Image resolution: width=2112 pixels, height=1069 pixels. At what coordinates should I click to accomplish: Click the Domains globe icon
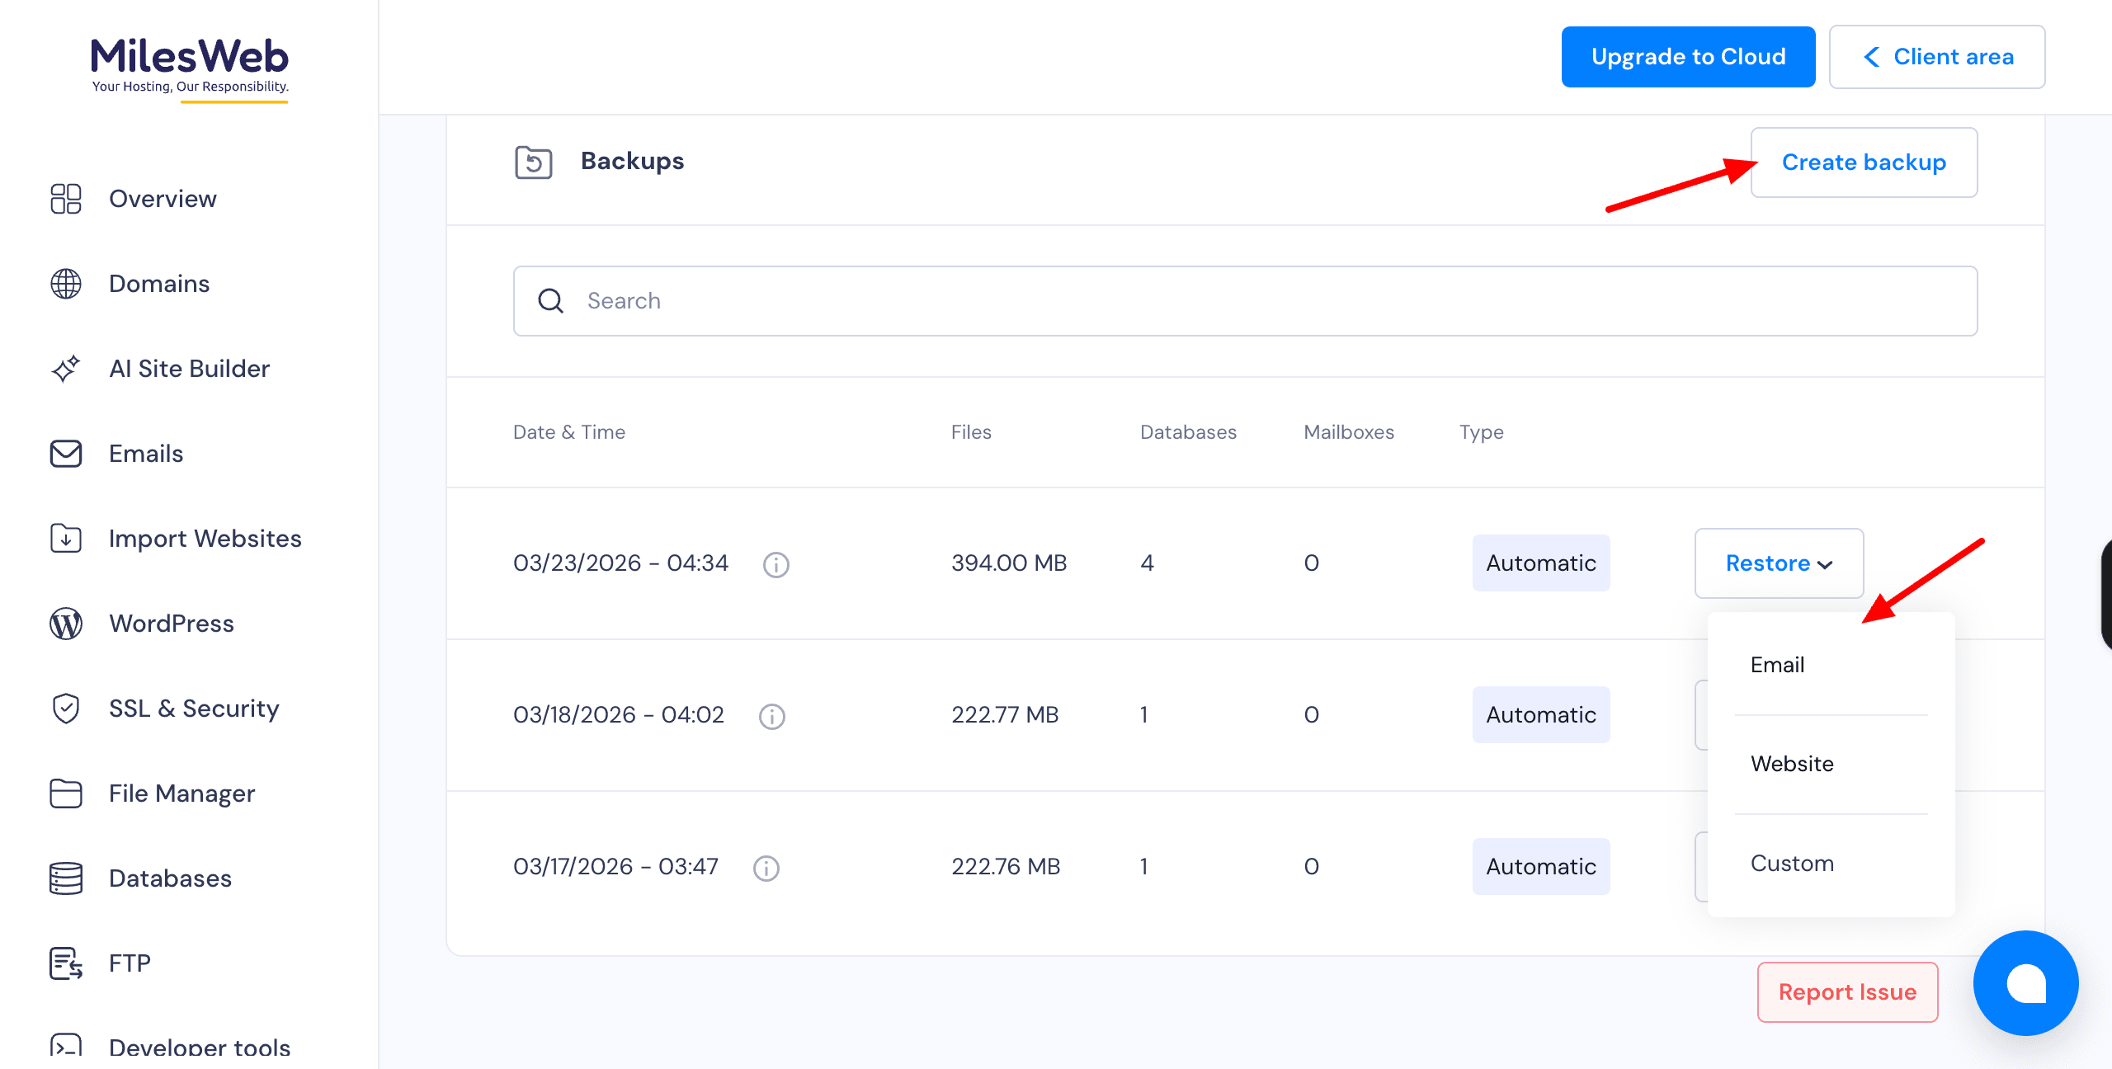(x=66, y=284)
